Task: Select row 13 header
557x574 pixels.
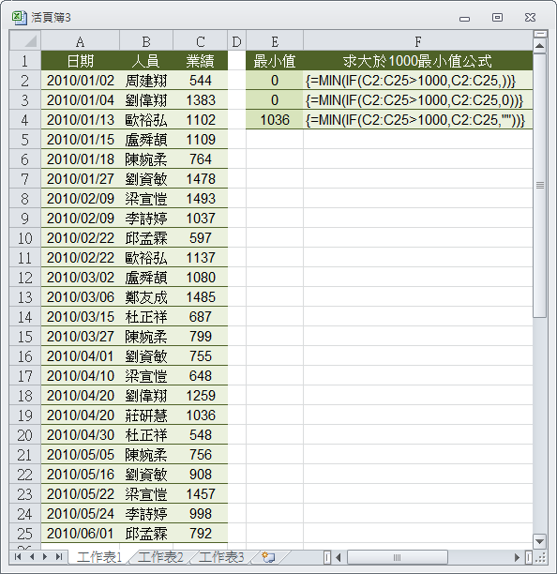Action: coord(25,297)
